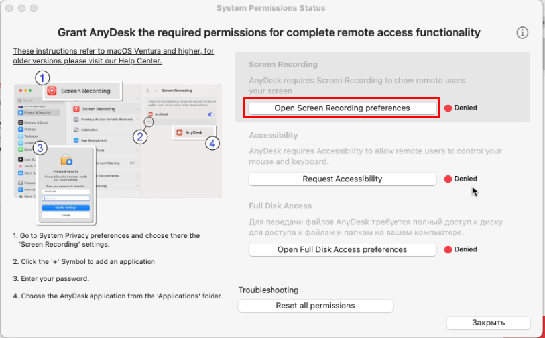The image size is (545, 338).
Task: Open Full Disk Access preferences
Action: point(342,250)
